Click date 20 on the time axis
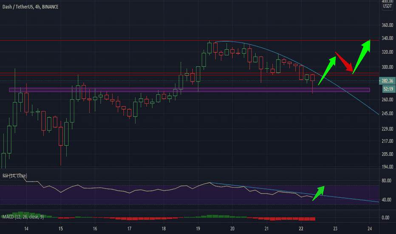Image resolution: width=396 pixels, height=234 pixels. [x=232, y=229]
